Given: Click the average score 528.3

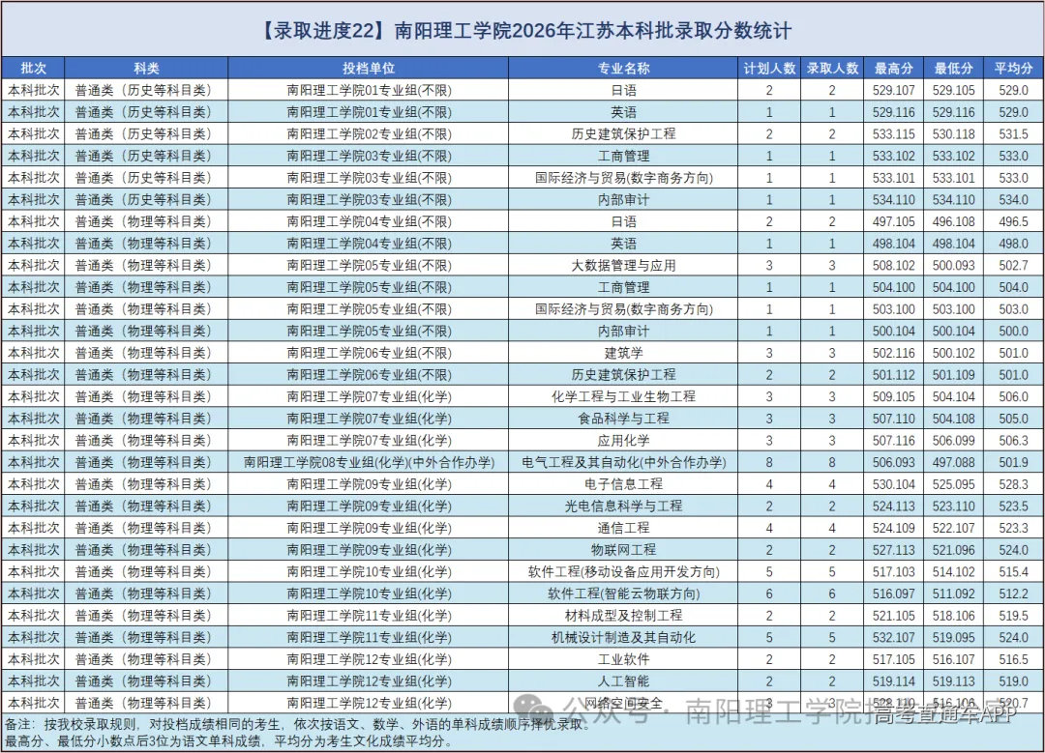Looking at the screenshot, I should point(1014,484).
